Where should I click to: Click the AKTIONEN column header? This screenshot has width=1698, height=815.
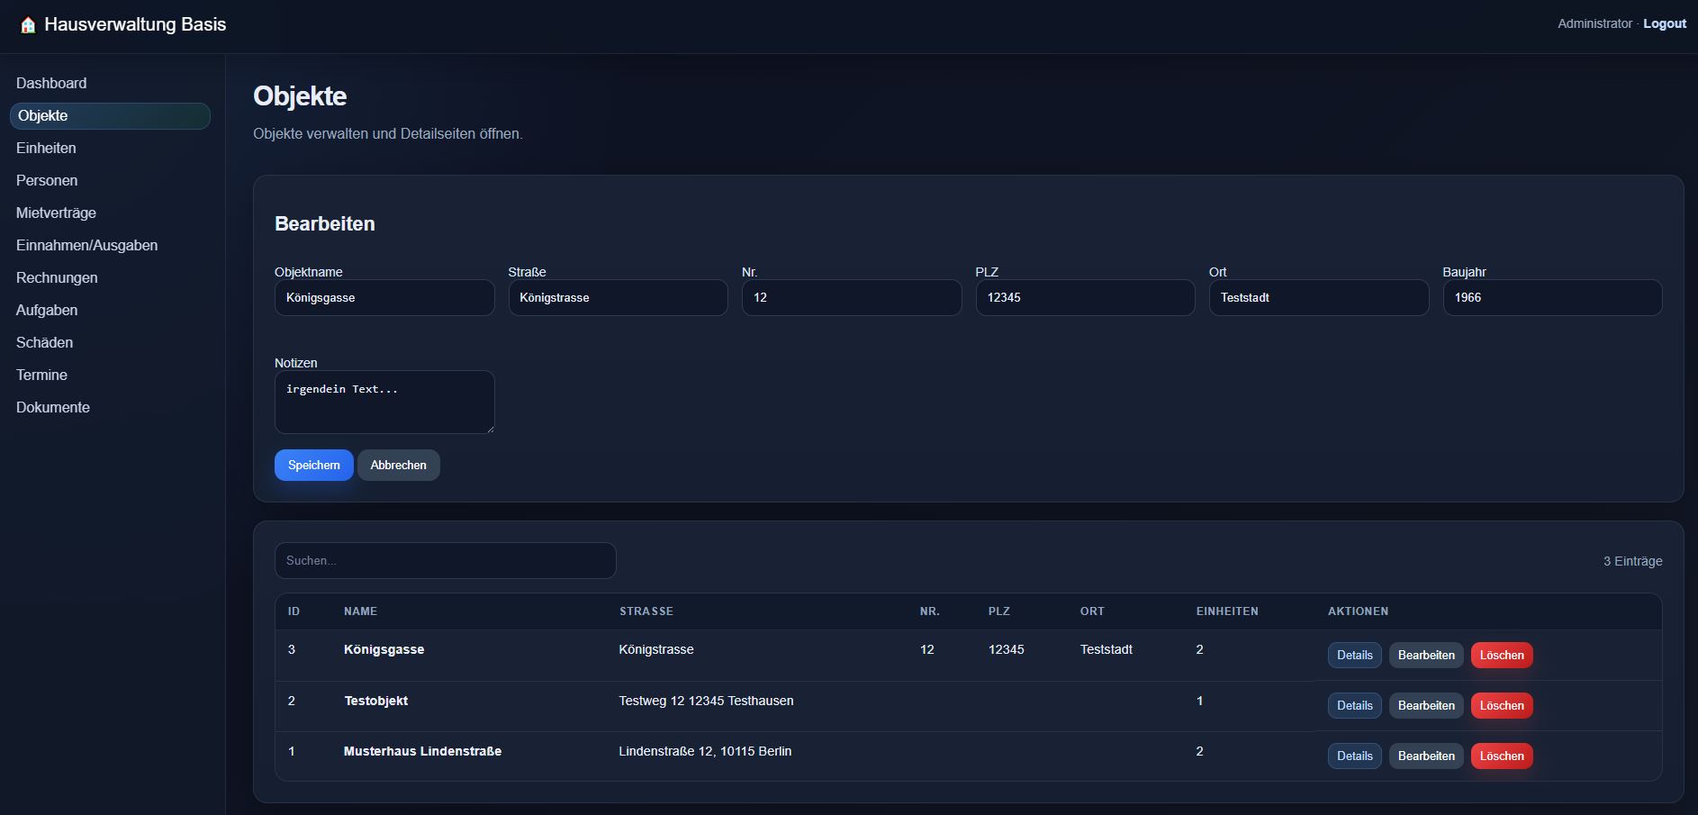coord(1358,611)
